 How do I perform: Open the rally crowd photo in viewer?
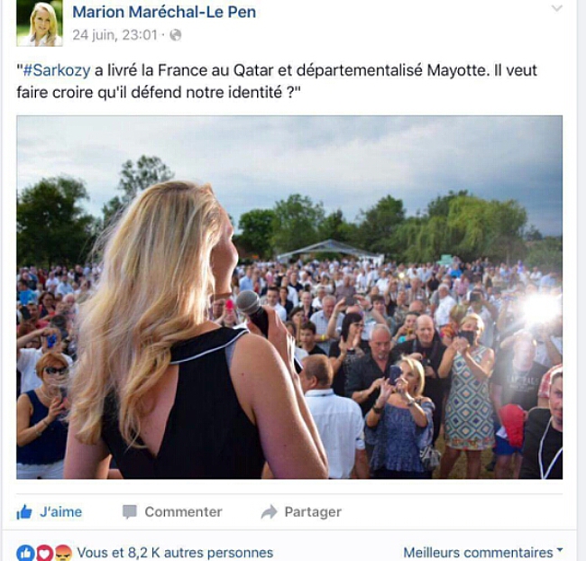pyautogui.click(x=289, y=298)
